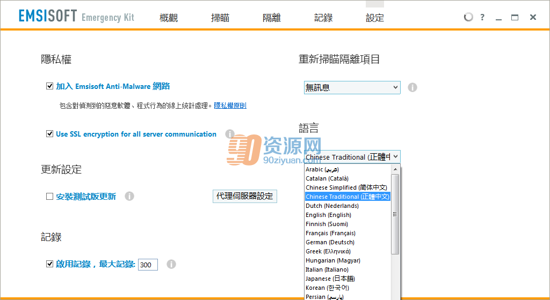
Task: Open the 隱私權原則 privacy policy link
Action: click(230, 105)
